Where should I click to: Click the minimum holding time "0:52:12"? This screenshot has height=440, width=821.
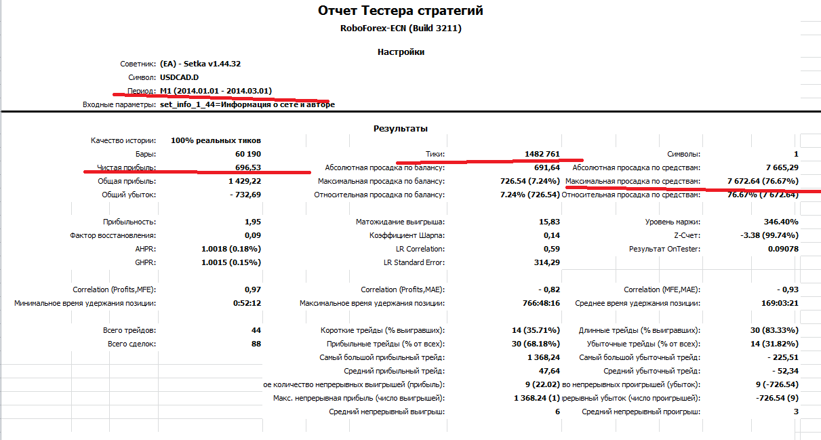[x=247, y=303]
